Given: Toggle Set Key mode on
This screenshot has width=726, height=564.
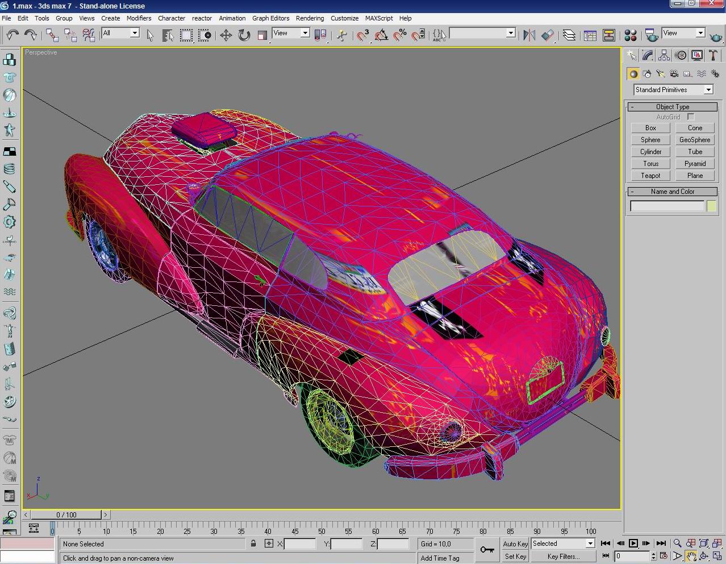Looking at the screenshot, I should (x=515, y=556).
